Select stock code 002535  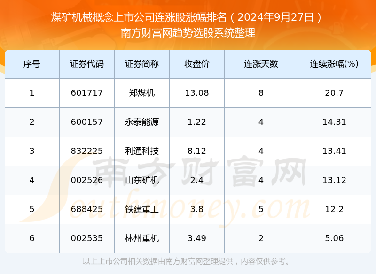pos(87,238)
